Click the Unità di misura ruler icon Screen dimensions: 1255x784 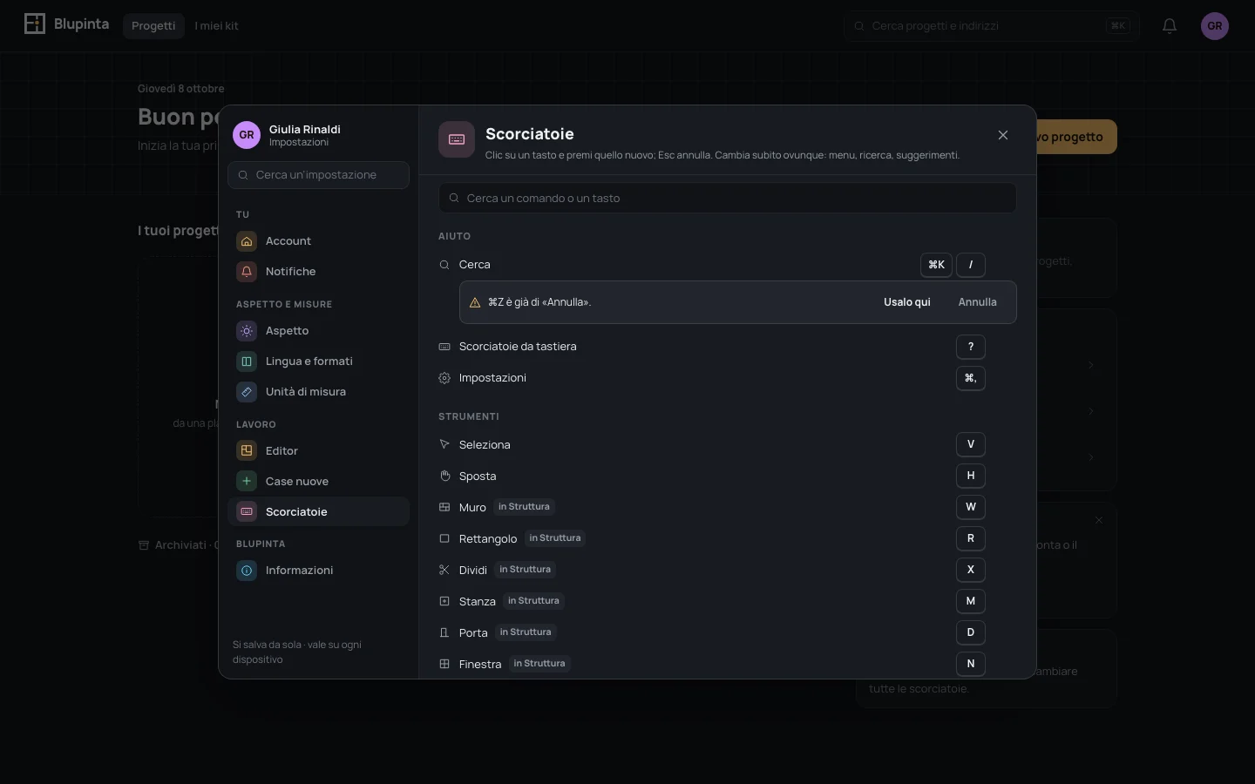pyautogui.click(x=247, y=392)
